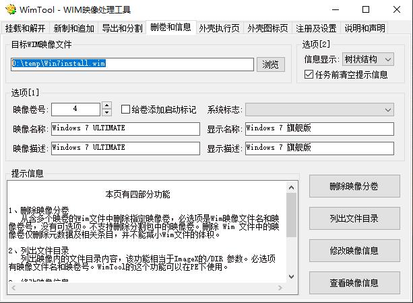Minimize the WimTool window

click(336, 9)
